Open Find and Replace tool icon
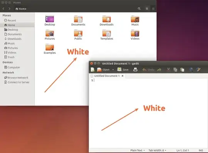208x153 pixels. 199,70
